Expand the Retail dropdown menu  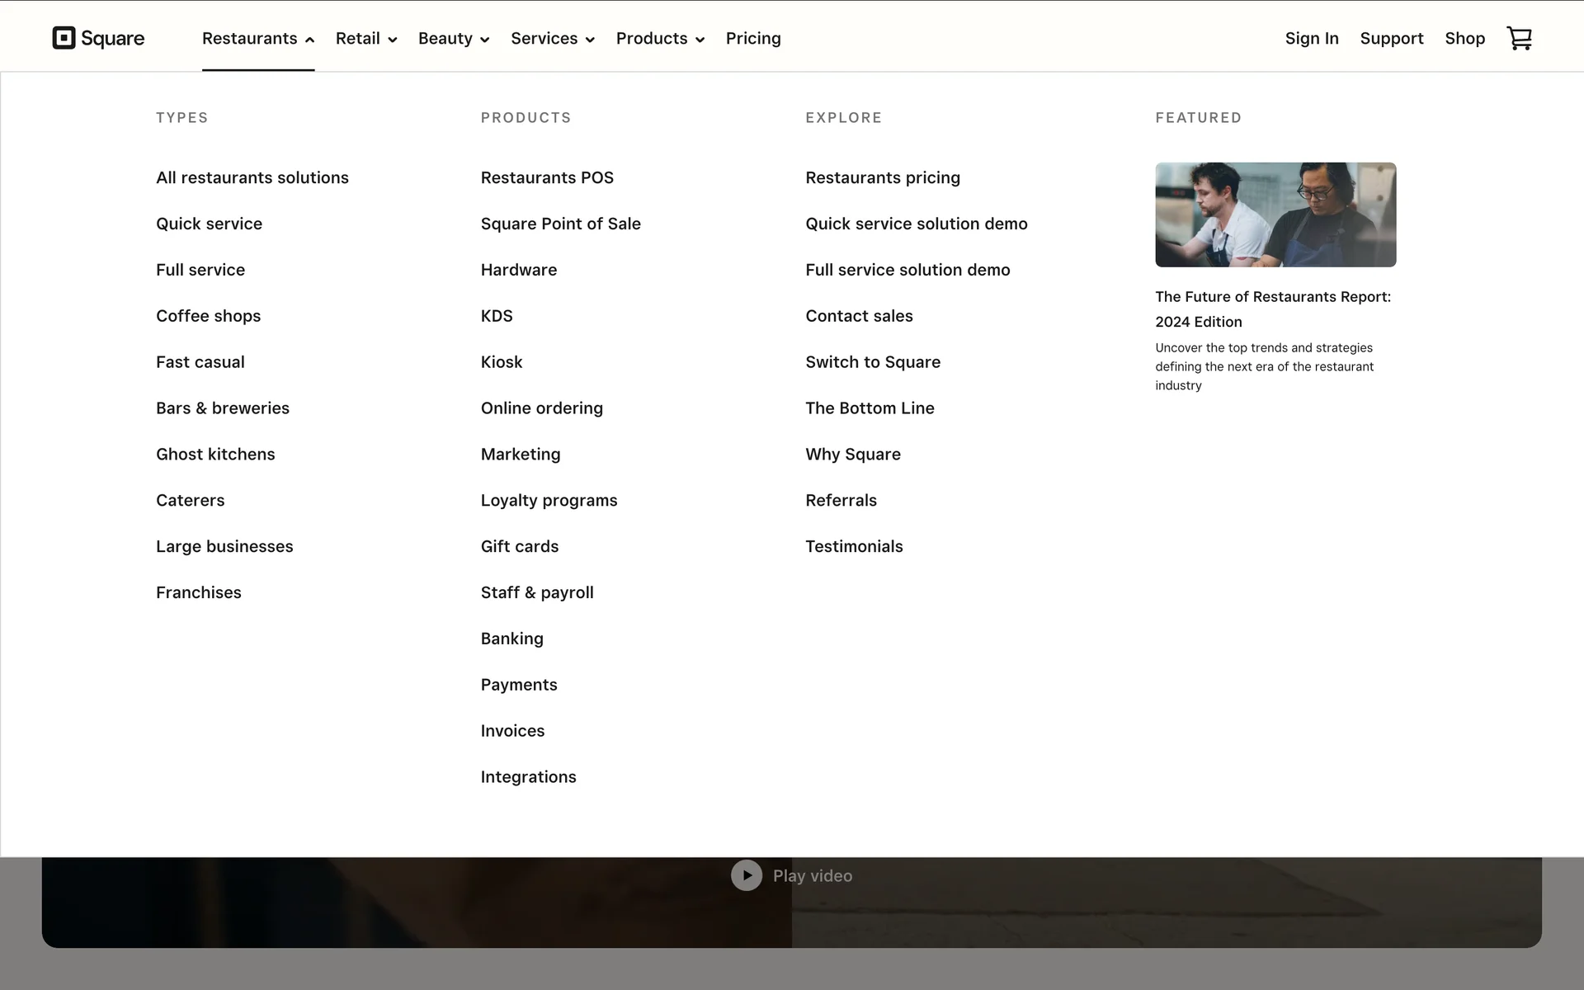tap(365, 39)
